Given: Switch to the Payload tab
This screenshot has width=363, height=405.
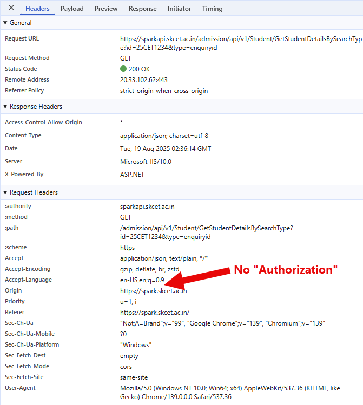Looking at the screenshot, I should coord(72,9).
